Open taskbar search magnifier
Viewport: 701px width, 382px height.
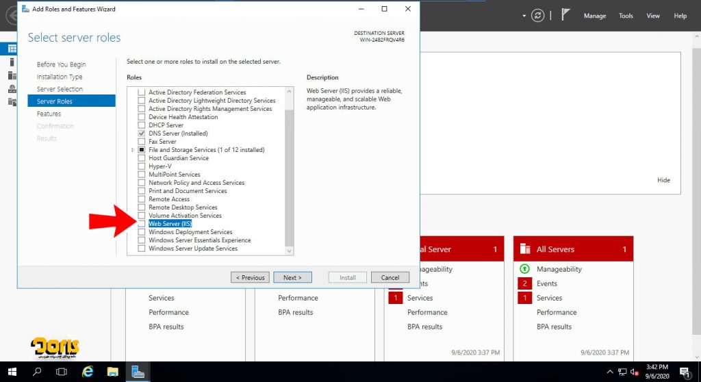37,372
